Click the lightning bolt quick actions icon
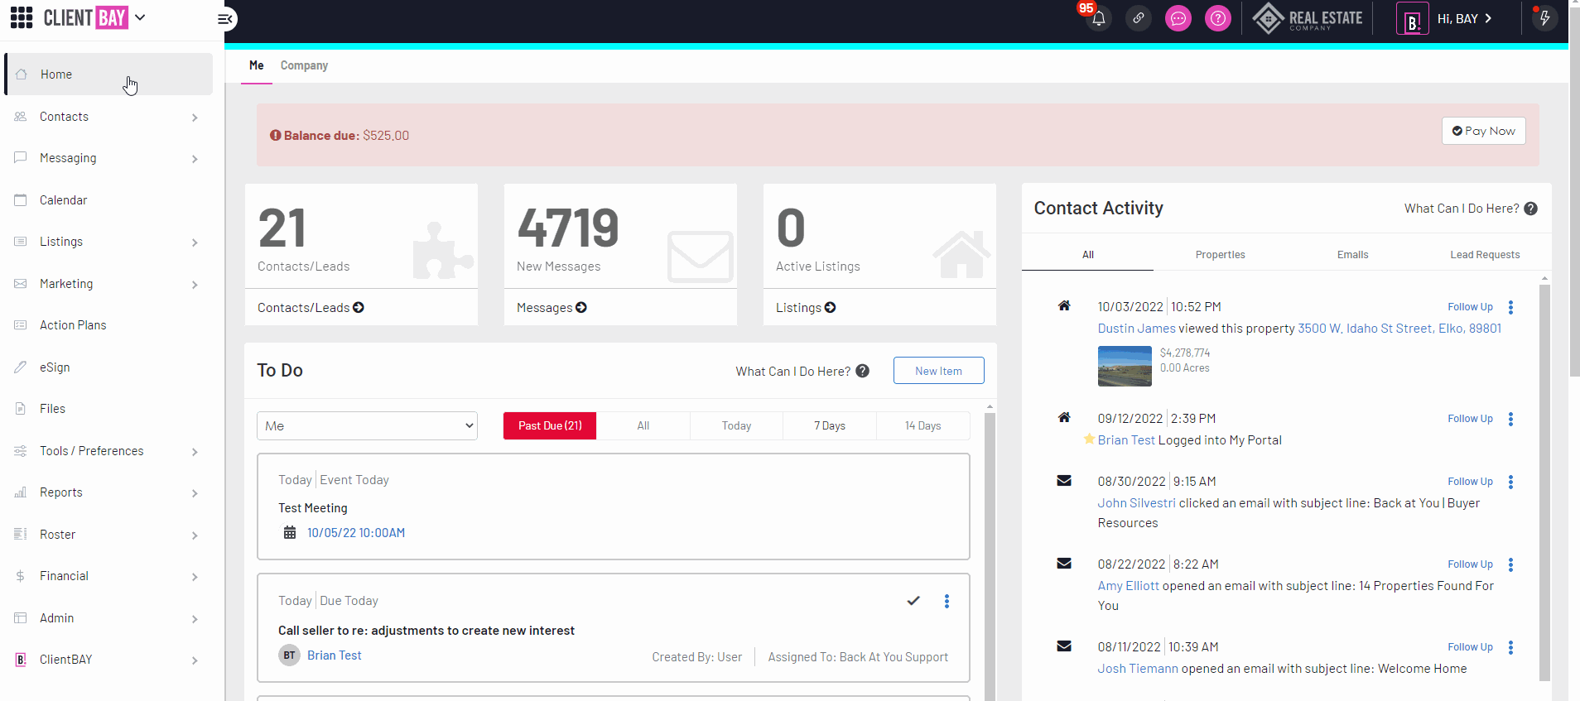The height and width of the screenshot is (701, 1580). 1544,18
